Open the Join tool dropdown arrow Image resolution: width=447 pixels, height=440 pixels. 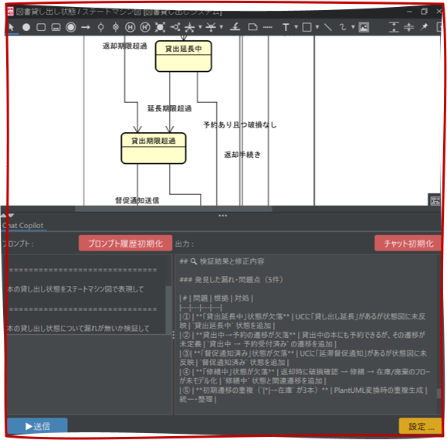(x=222, y=27)
